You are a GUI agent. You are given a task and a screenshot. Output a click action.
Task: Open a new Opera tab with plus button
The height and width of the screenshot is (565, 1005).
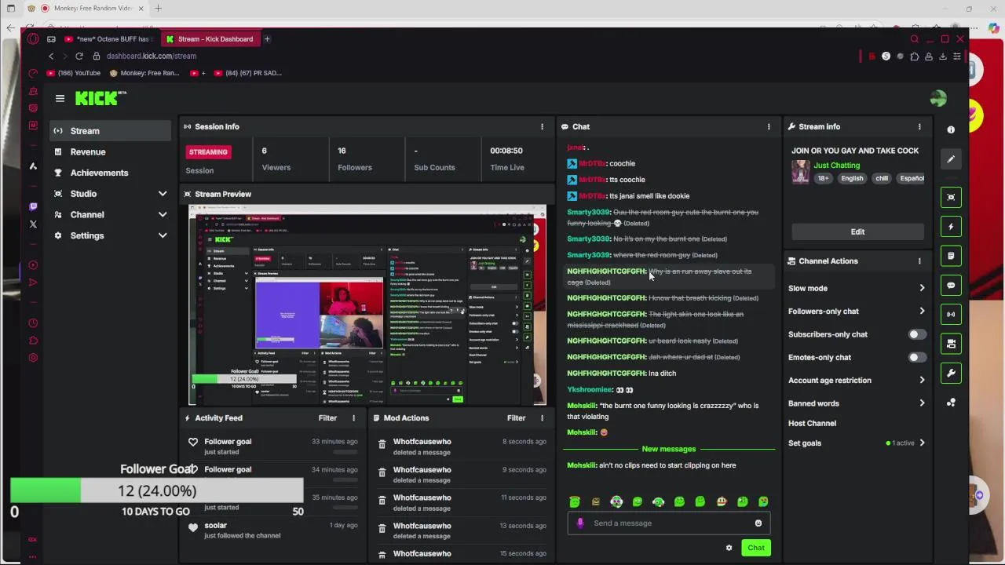coord(267,39)
